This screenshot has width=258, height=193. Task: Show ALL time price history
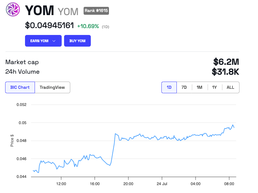[x=230, y=87]
